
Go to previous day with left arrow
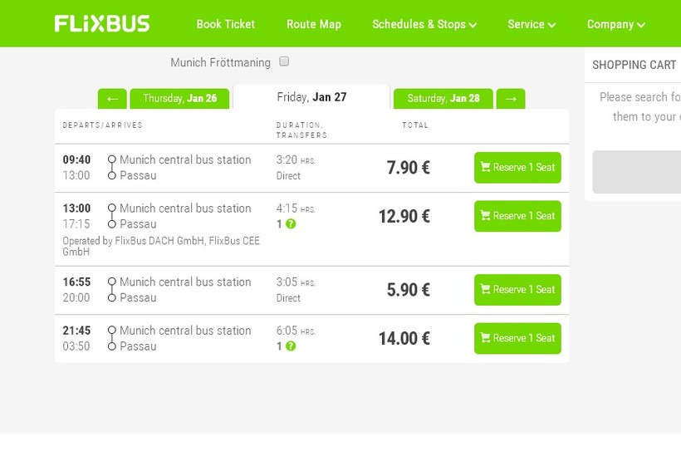(112, 99)
